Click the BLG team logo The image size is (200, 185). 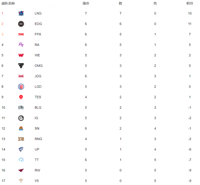click(21, 108)
